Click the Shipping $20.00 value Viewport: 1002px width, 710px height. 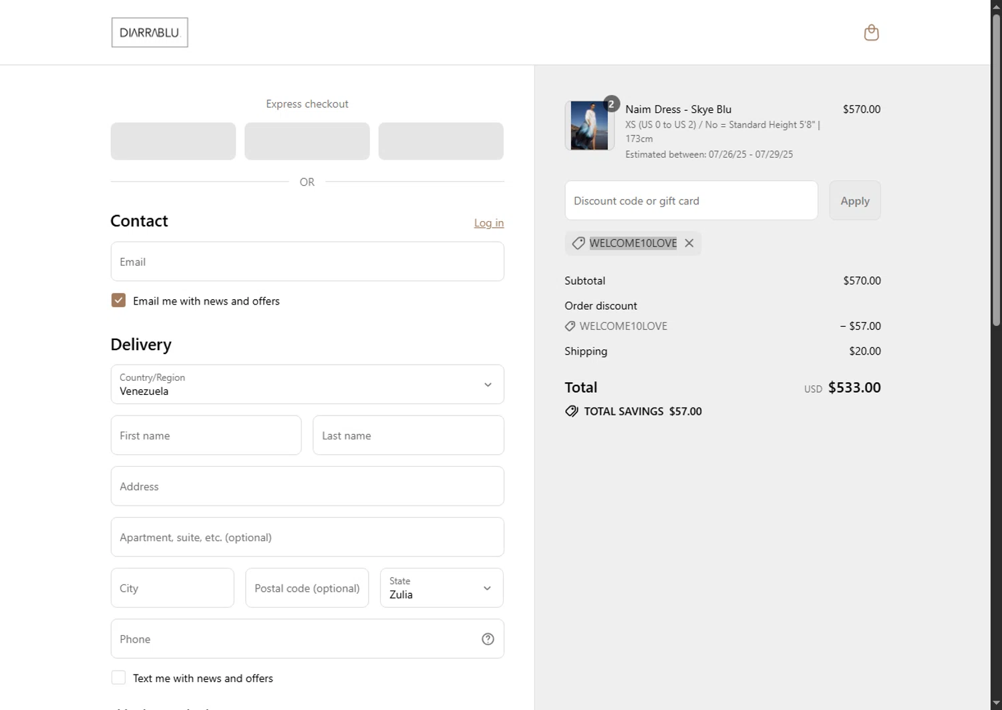click(x=864, y=351)
